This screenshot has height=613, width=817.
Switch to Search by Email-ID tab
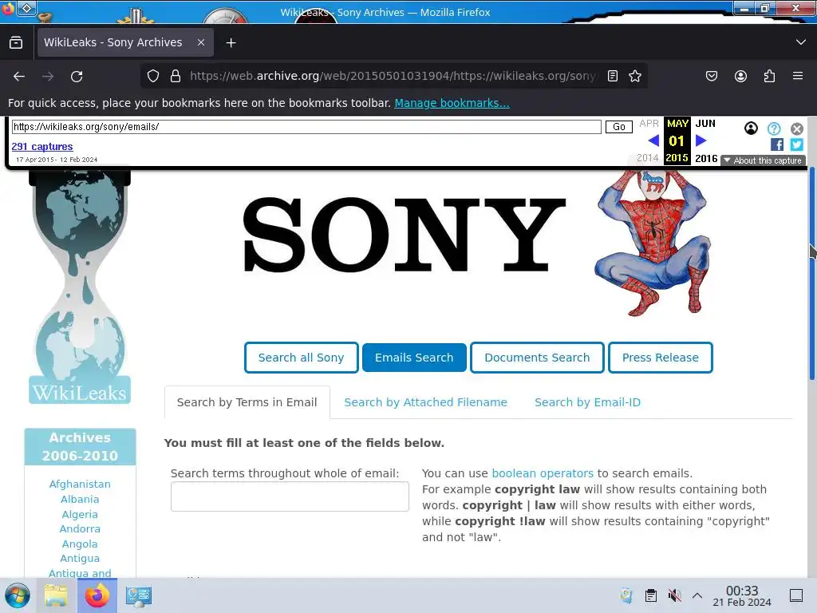(x=587, y=402)
